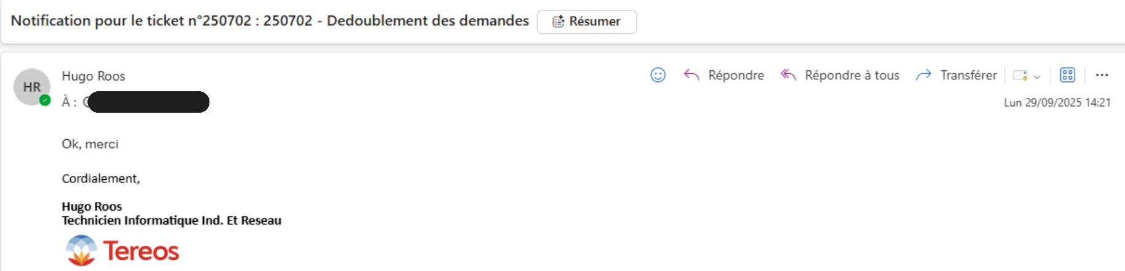Click the "Ok, merci" message text

tap(90, 144)
